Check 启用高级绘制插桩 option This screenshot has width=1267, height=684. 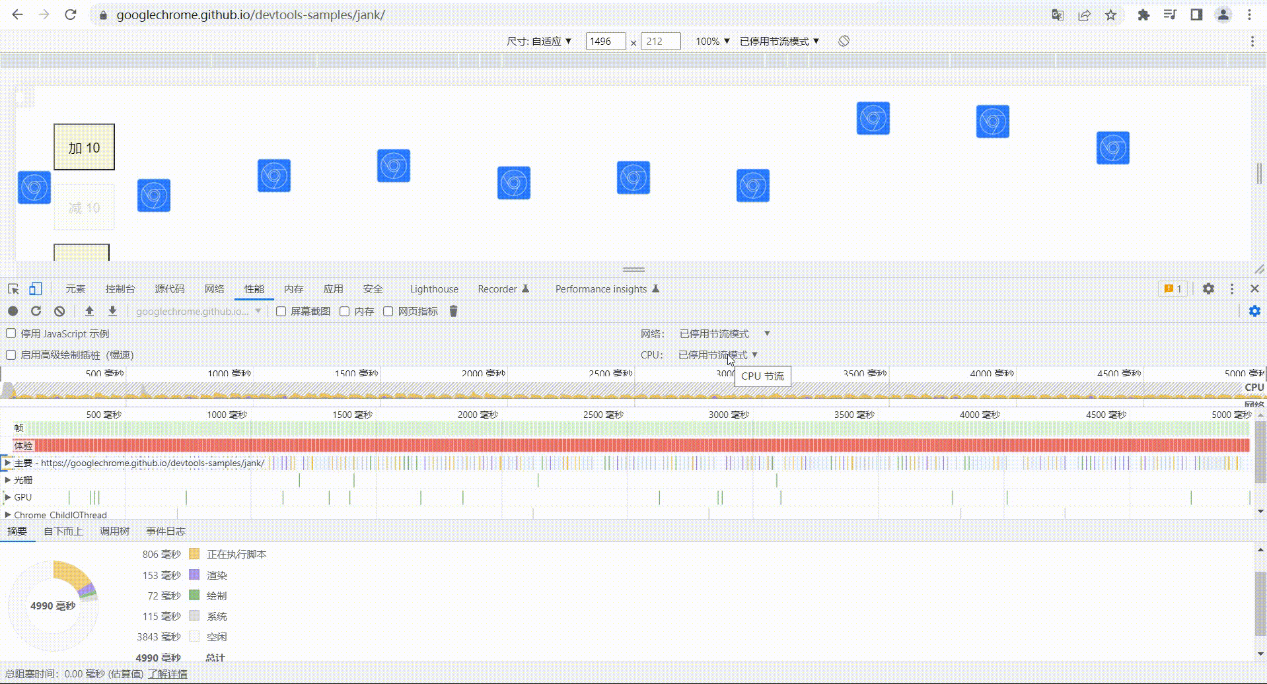click(11, 355)
